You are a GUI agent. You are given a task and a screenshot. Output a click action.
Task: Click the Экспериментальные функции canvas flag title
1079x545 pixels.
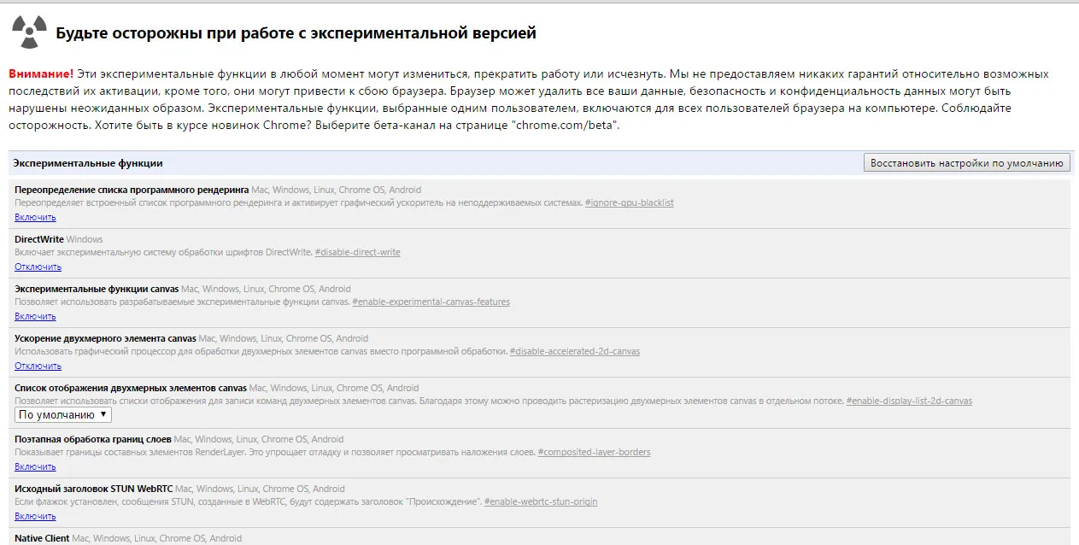click(97, 289)
